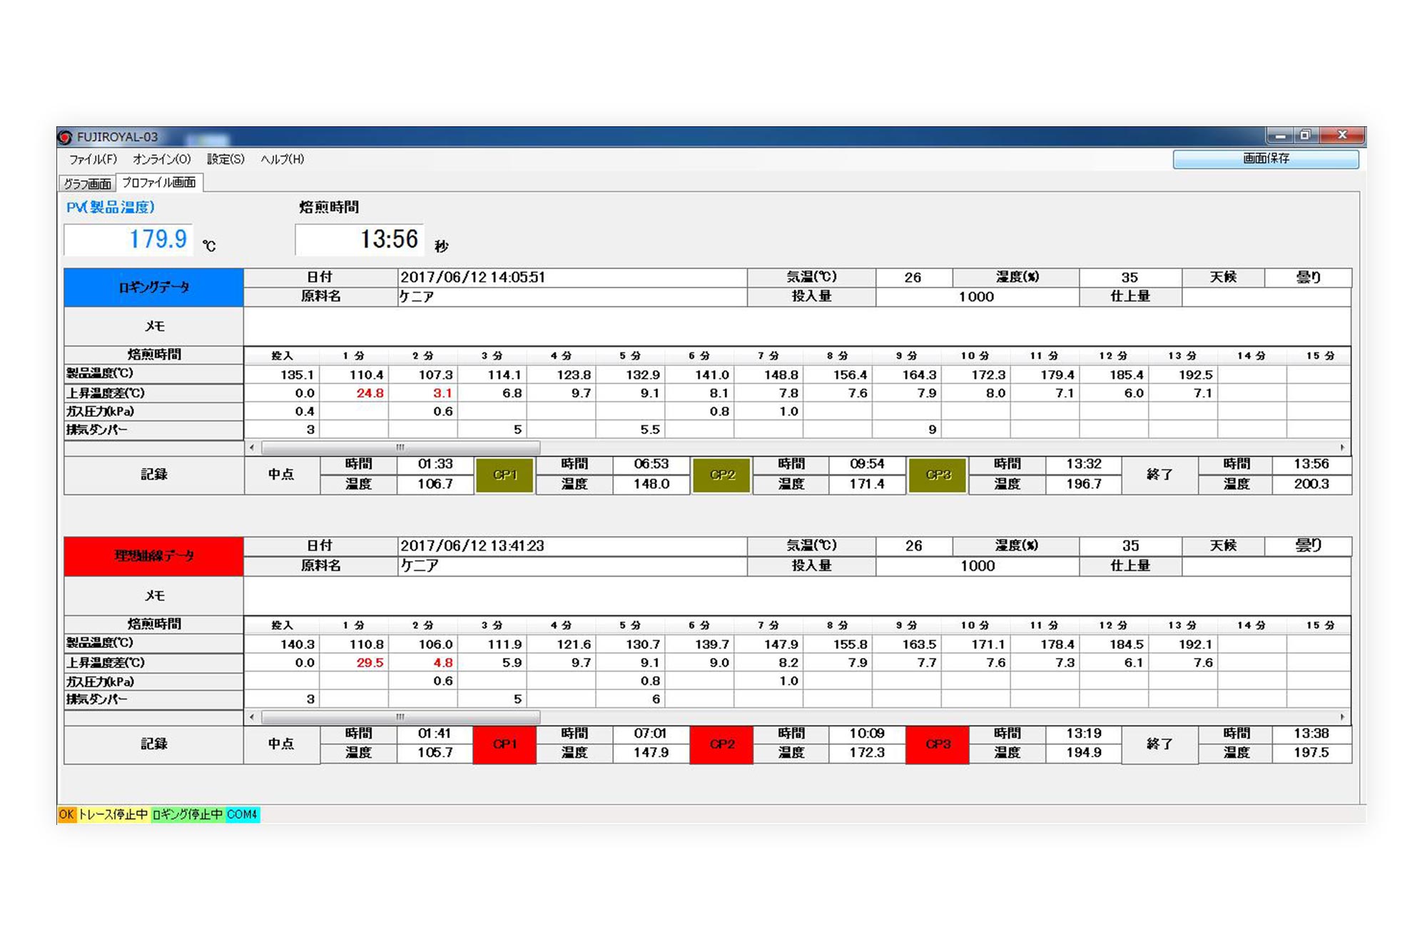Click the ideal curve date 2017/06/12 13:41:23
This screenshot has height=952, width=1427.
(x=572, y=547)
